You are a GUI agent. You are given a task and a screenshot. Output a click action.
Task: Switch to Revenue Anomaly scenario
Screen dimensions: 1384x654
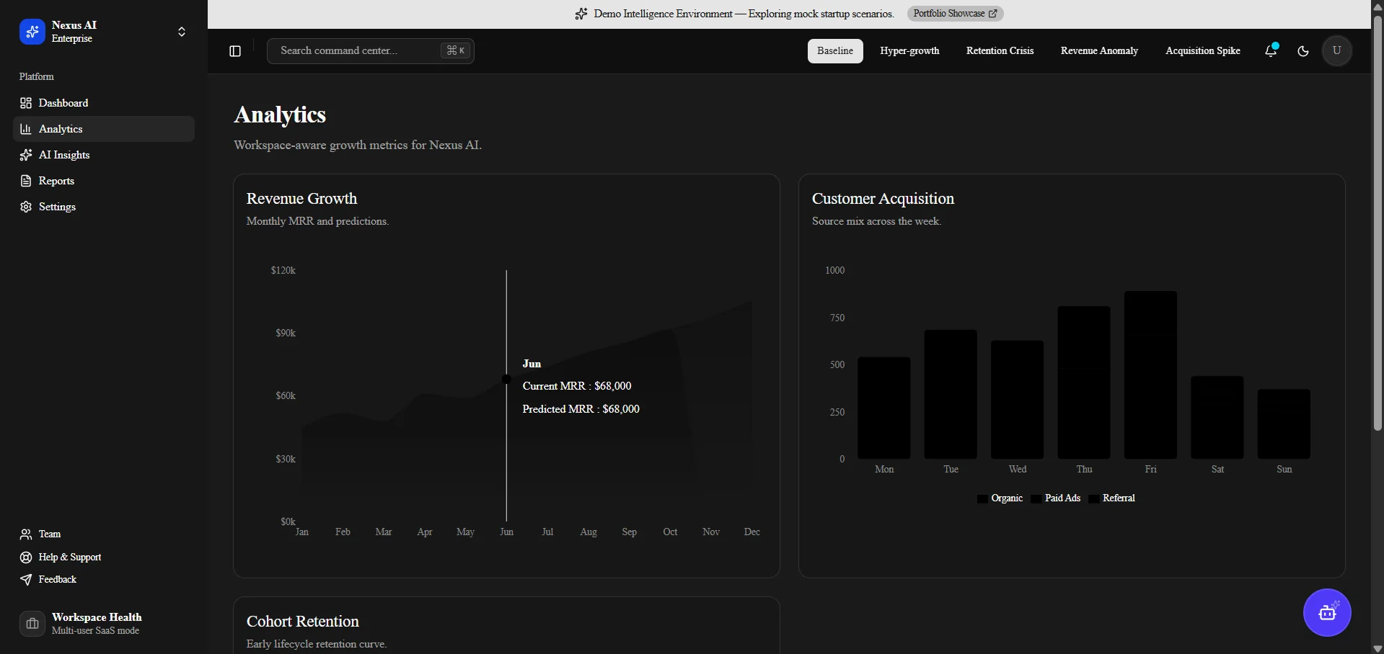(x=1099, y=51)
